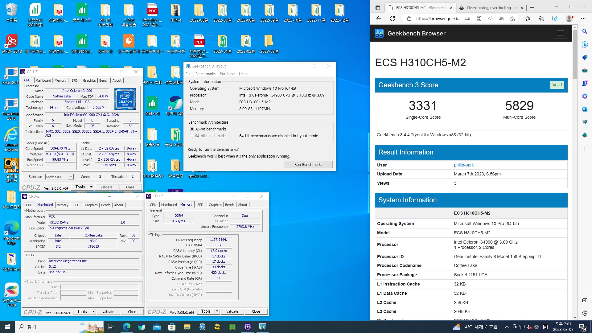Open the 2023-03월 folder on desktop

[x=269, y=44]
